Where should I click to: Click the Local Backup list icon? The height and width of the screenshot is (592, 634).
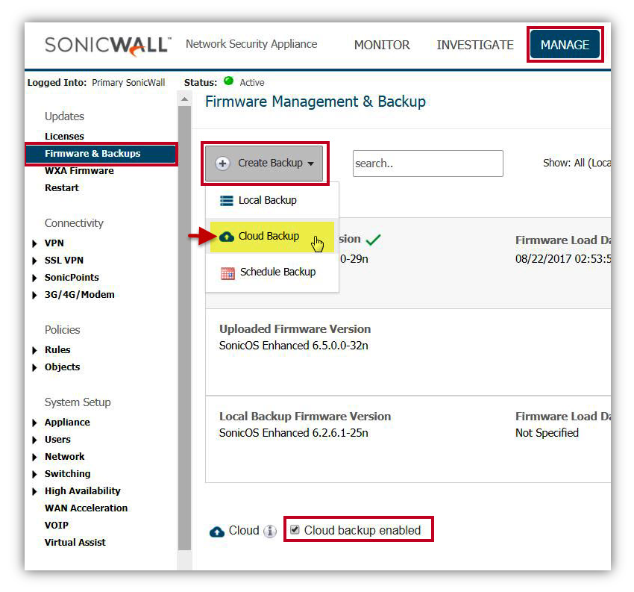click(x=226, y=201)
